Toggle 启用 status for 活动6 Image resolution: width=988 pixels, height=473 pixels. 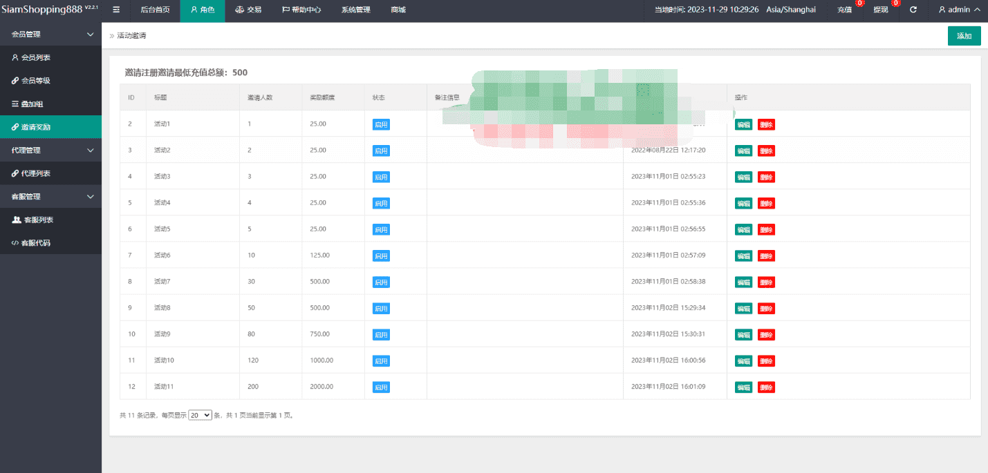381,255
